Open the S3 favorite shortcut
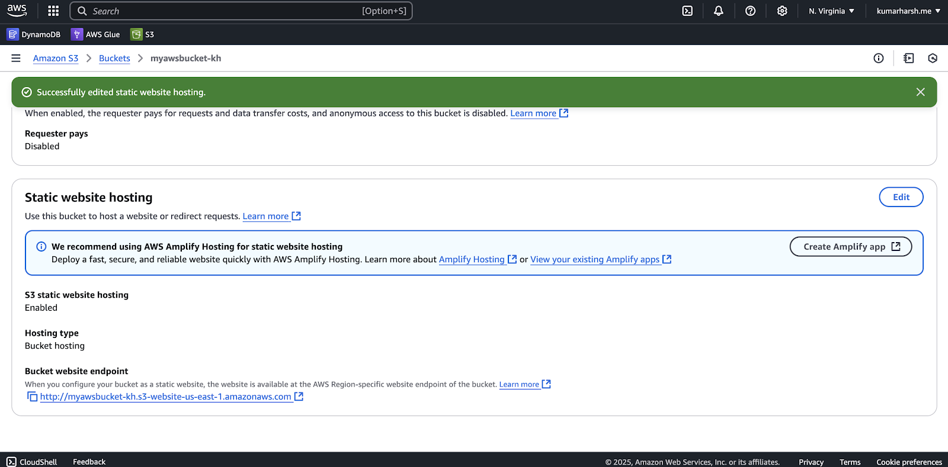The height and width of the screenshot is (467, 948). coord(142,34)
